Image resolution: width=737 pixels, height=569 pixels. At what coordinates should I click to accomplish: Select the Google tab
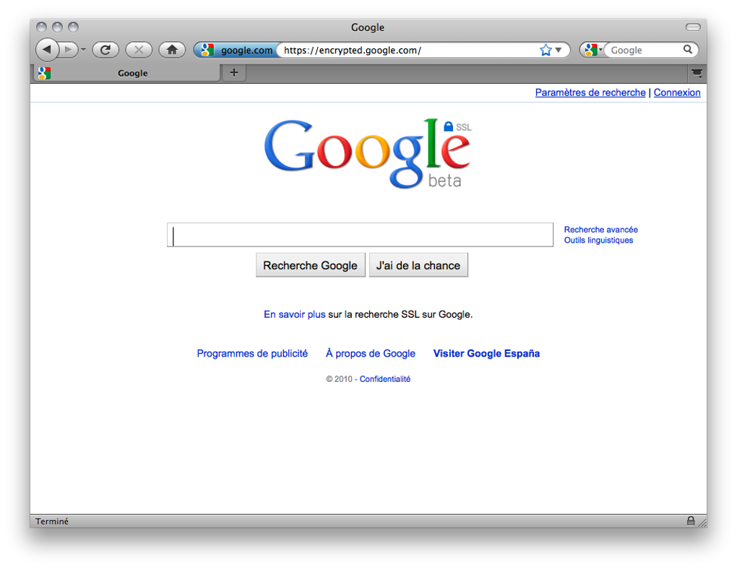click(x=127, y=73)
